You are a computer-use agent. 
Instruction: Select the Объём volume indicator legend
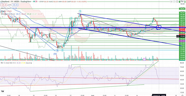click(3, 11)
